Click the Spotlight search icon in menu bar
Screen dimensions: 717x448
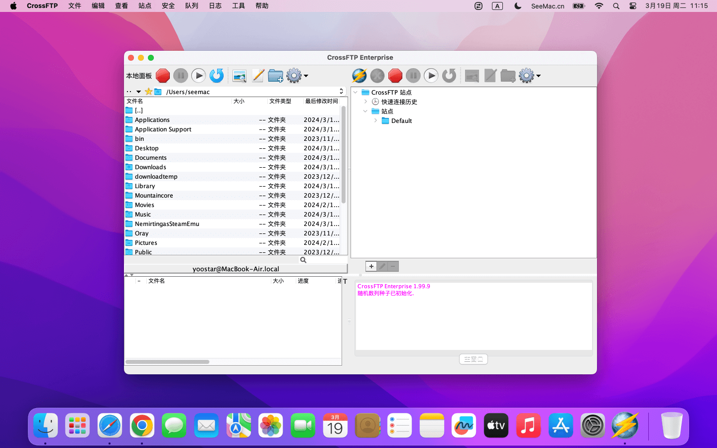pos(616,6)
